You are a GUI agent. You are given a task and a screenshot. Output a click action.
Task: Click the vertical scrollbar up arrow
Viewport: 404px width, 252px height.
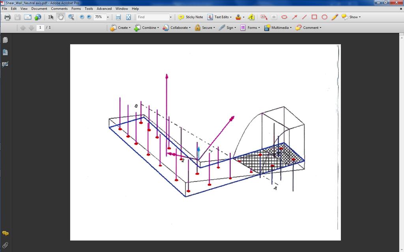tap(402, 37)
